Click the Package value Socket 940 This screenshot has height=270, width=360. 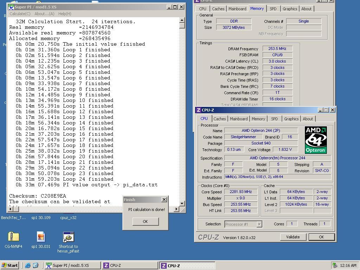click(261, 143)
